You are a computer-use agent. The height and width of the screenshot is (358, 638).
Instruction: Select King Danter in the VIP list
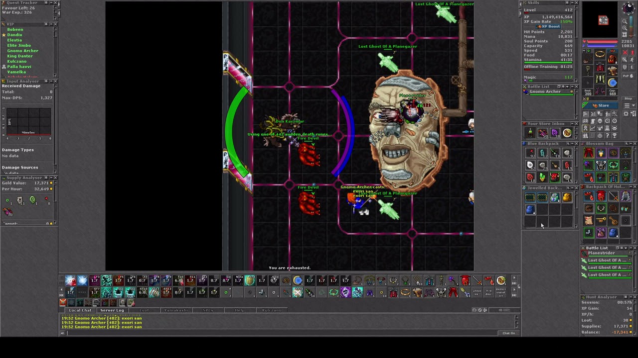pos(20,56)
